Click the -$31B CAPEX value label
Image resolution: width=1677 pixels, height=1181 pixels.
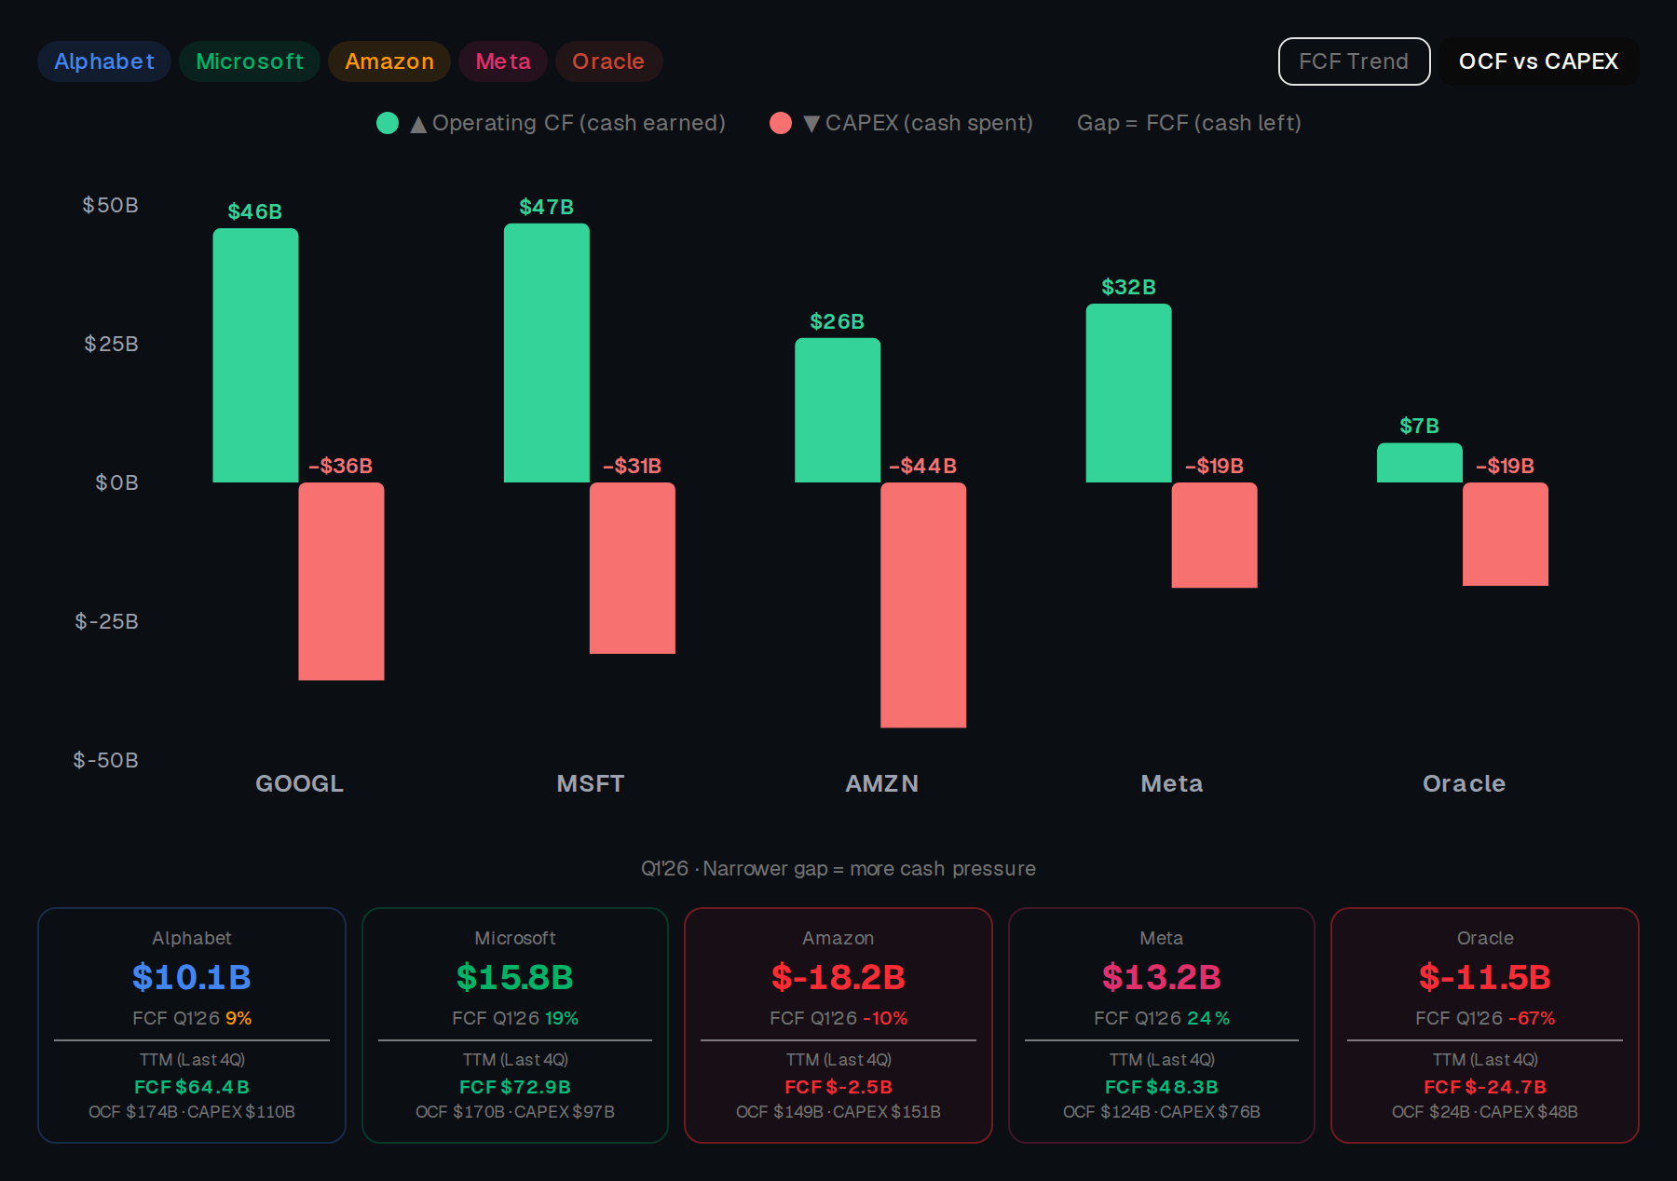point(633,466)
